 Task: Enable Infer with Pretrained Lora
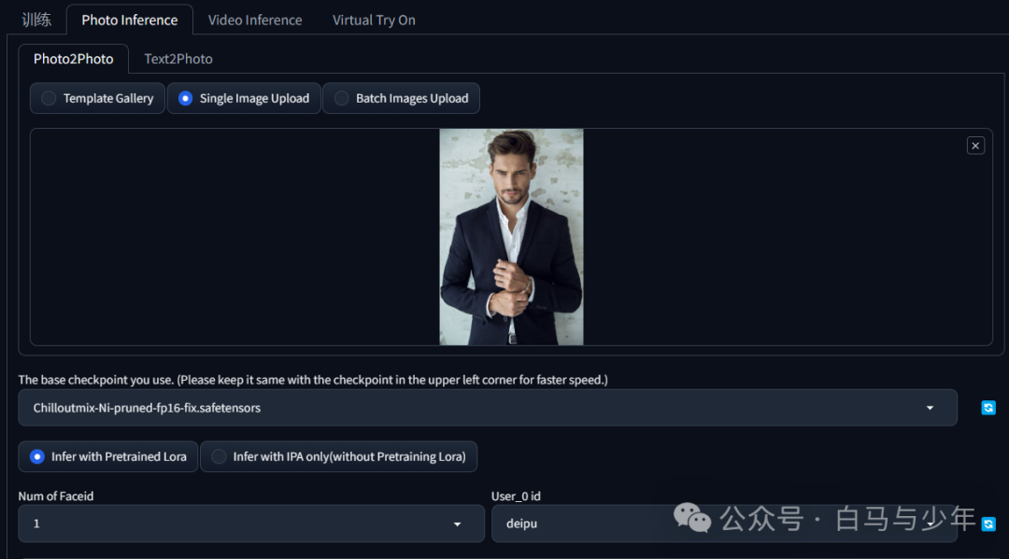[108, 457]
